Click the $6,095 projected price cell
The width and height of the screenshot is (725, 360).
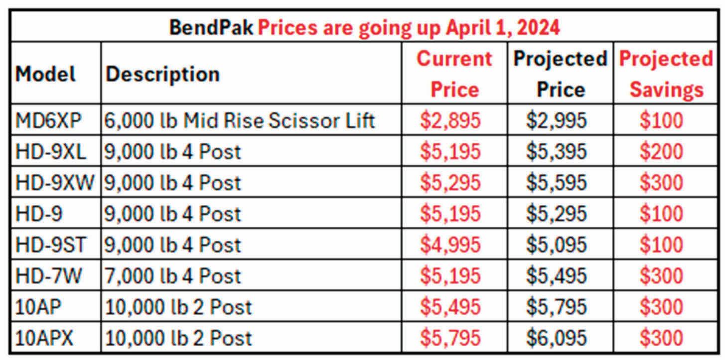(556, 338)
